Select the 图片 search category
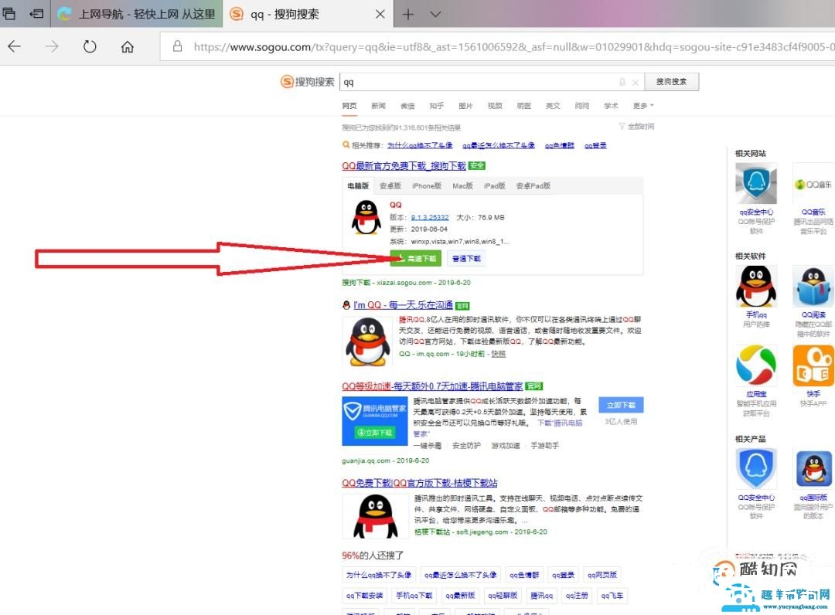This screenshot has width=835, height=615. point(465,106)
